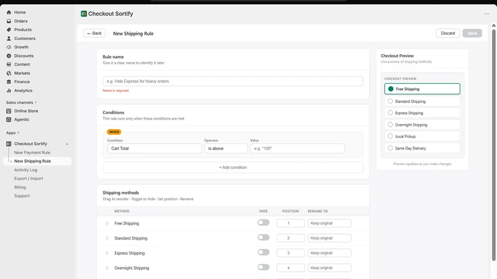Screen dimensions: 497x279
Task: Click drag handle for Overnight Shipping row
Action: tap(107, 268)
